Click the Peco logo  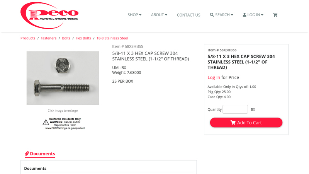tap(49, 15)
